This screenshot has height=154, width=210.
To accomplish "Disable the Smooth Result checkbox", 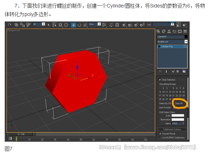I will [x=160, y=134].
